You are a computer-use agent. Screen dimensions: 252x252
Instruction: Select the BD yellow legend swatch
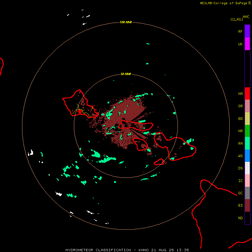coord(247,119)
